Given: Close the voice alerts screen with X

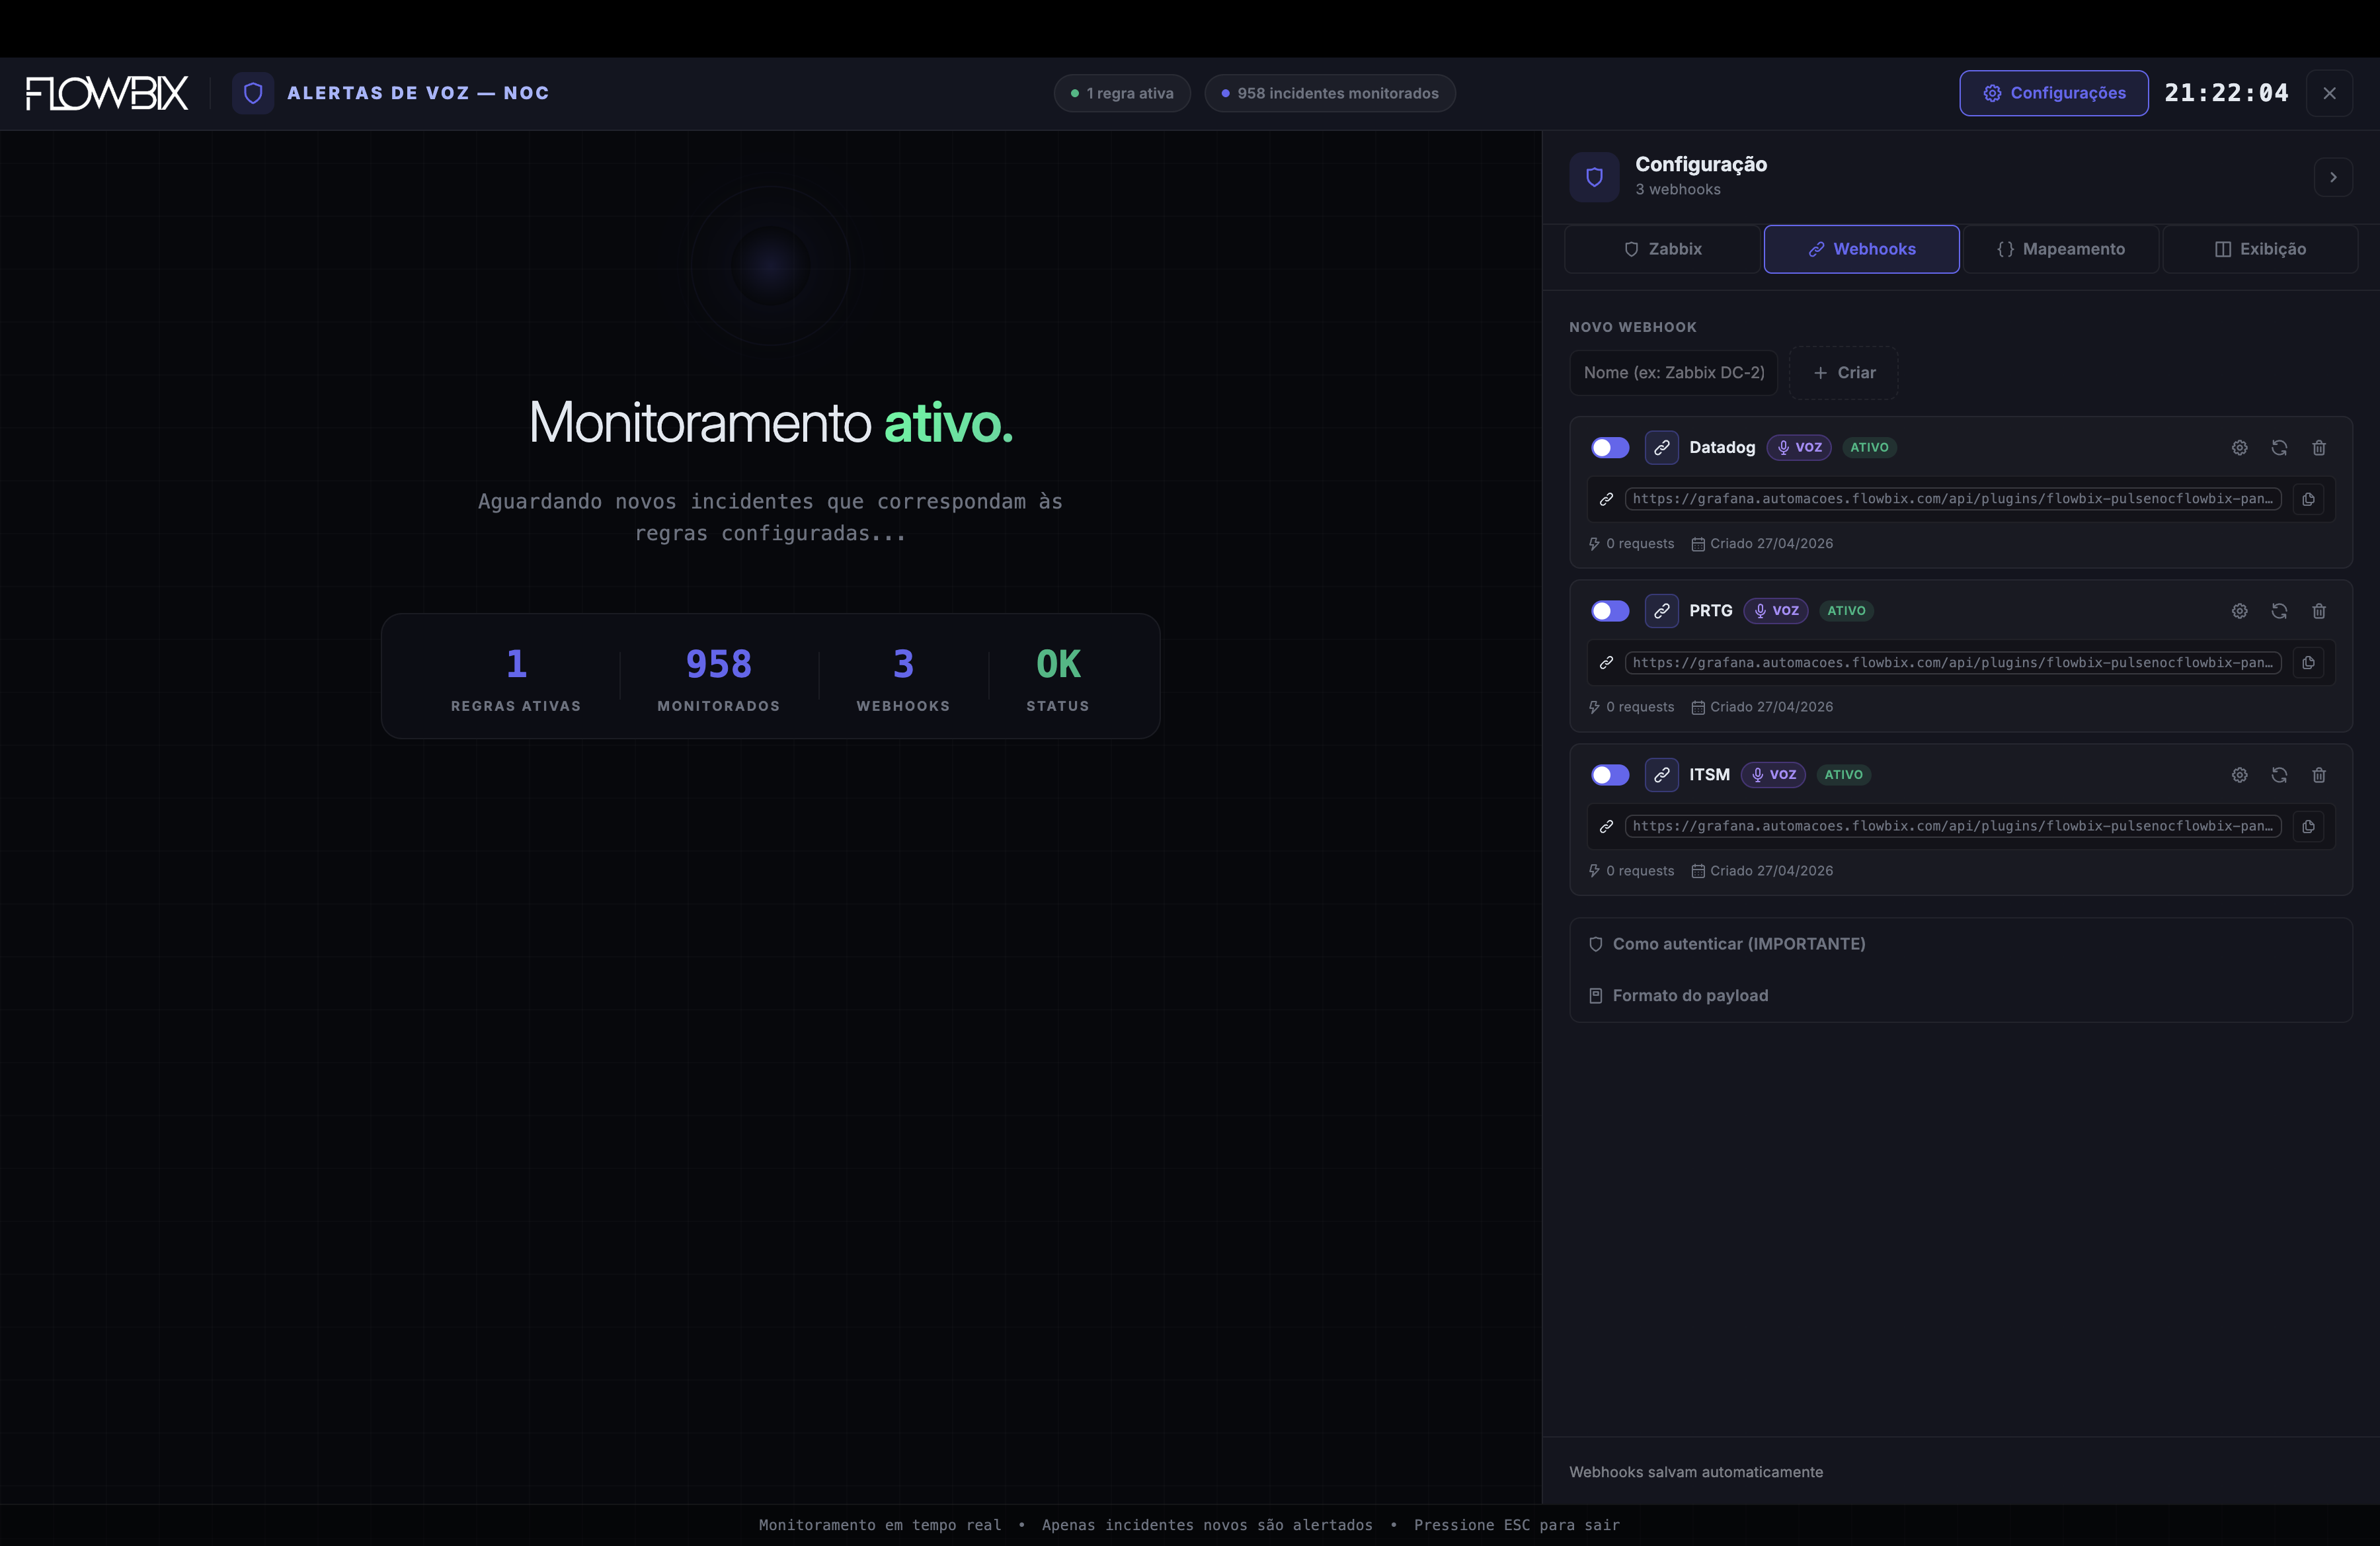Looking at the screenshot, I should [x=2329, y=93].
